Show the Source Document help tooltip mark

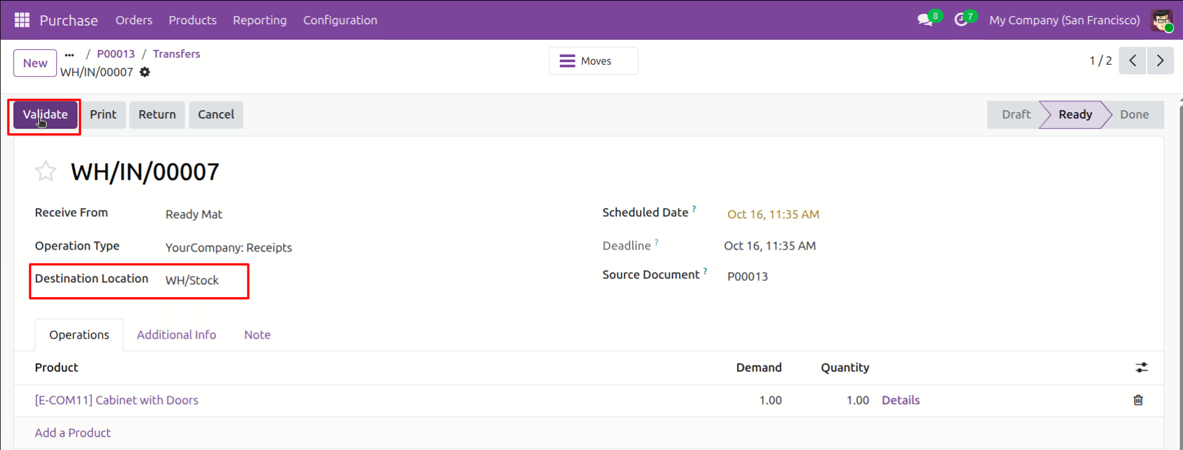(705, 271)
